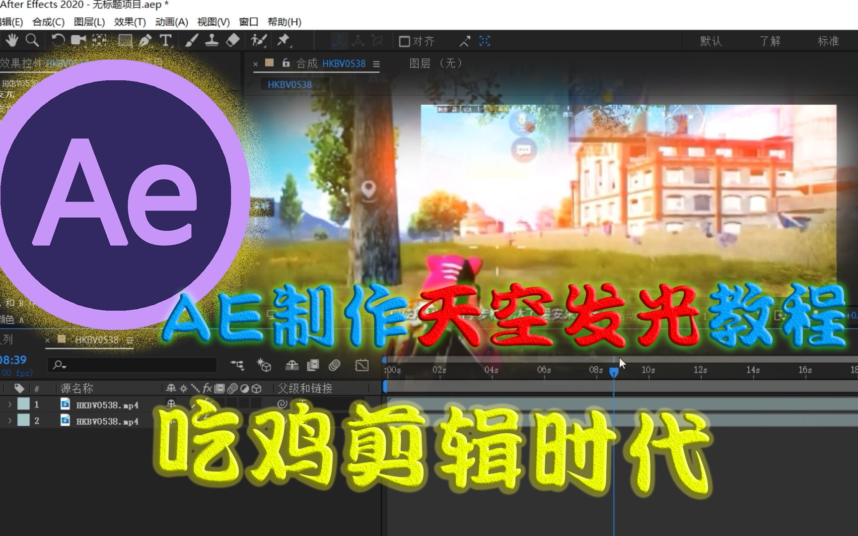Expand layer 1 properties
This screenshot has width=858, height=536.
(9, 404)
